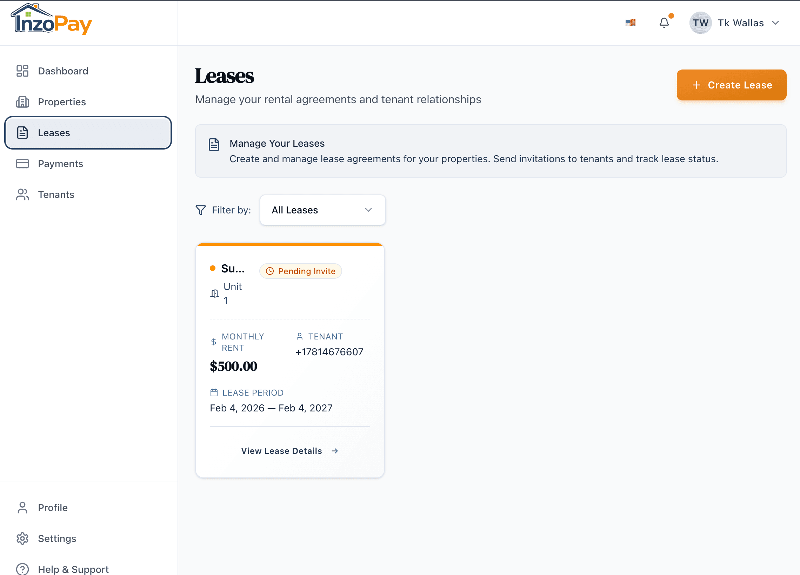The image size is (800, 575).
Task: Open Tenants via the people icon
Action: (22, 194)
